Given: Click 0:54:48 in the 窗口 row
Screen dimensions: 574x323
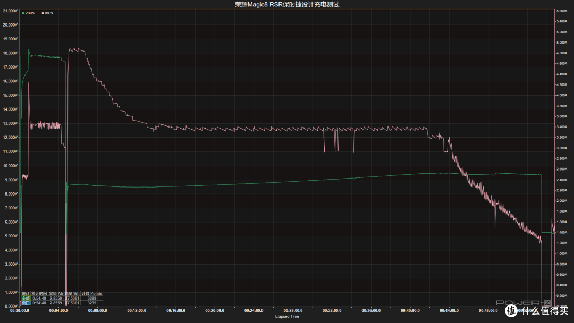Looking at the screenshot, I should click(x=39, y=303).
